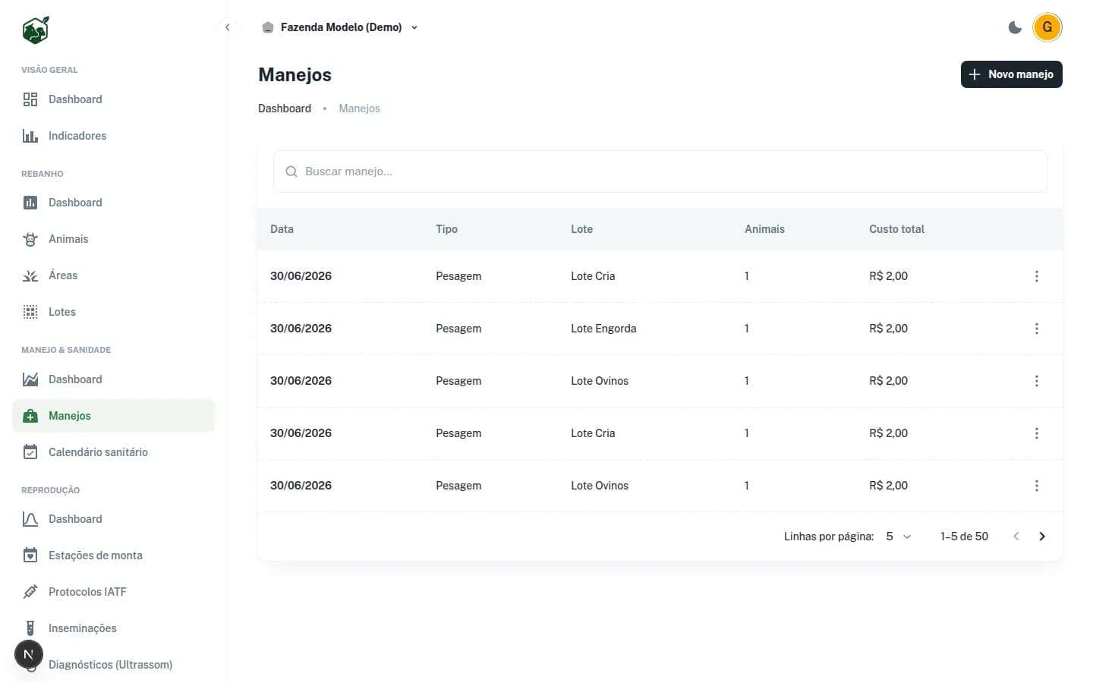The height and width of the screenshot is (683, 1093).
Task: Collapse the sidebar with the chevron button
Action: [227, 27]
